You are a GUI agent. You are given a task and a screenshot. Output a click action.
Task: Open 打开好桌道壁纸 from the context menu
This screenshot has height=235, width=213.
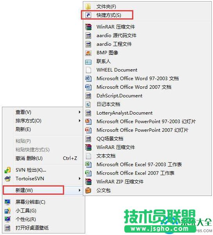point(32,228)
